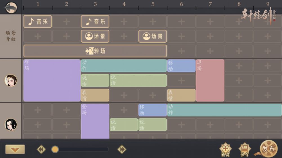282x158 pixels.
Task: Click the 场景音效 track label
Action: [x=11, y=36]
